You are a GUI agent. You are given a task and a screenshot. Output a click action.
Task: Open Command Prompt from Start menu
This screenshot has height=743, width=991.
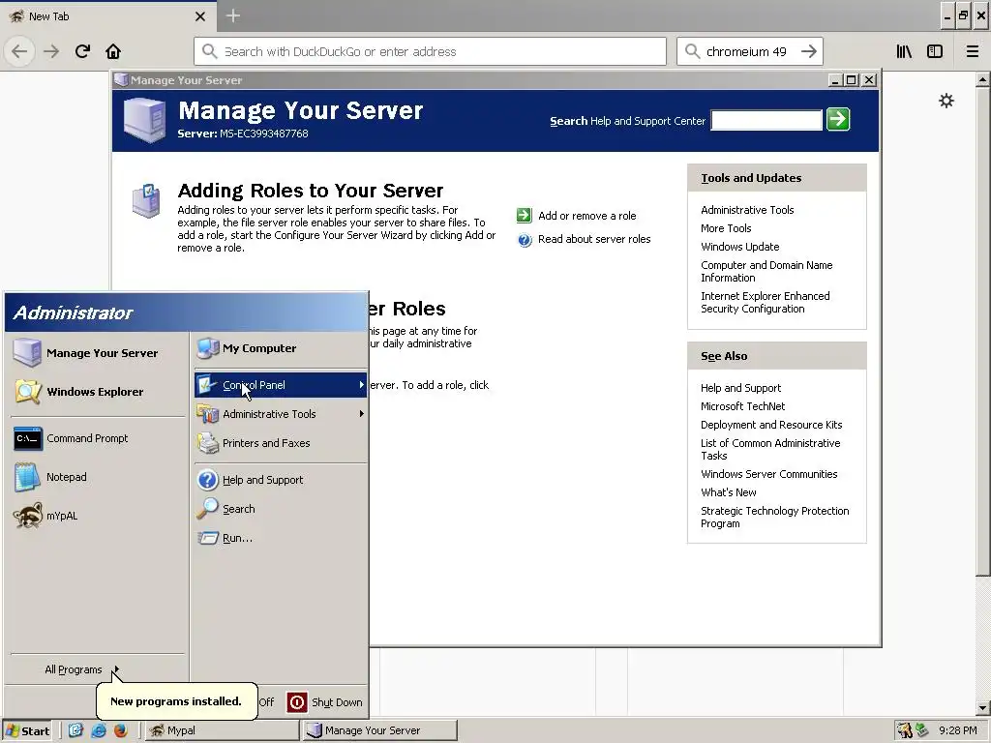click(x=98, y=438)
